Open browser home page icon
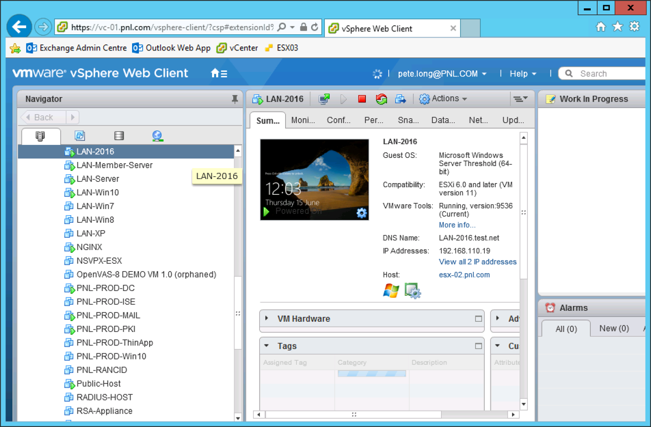This screenshot has height=427, width=651. pyautogui.click(x=601, y=27)
